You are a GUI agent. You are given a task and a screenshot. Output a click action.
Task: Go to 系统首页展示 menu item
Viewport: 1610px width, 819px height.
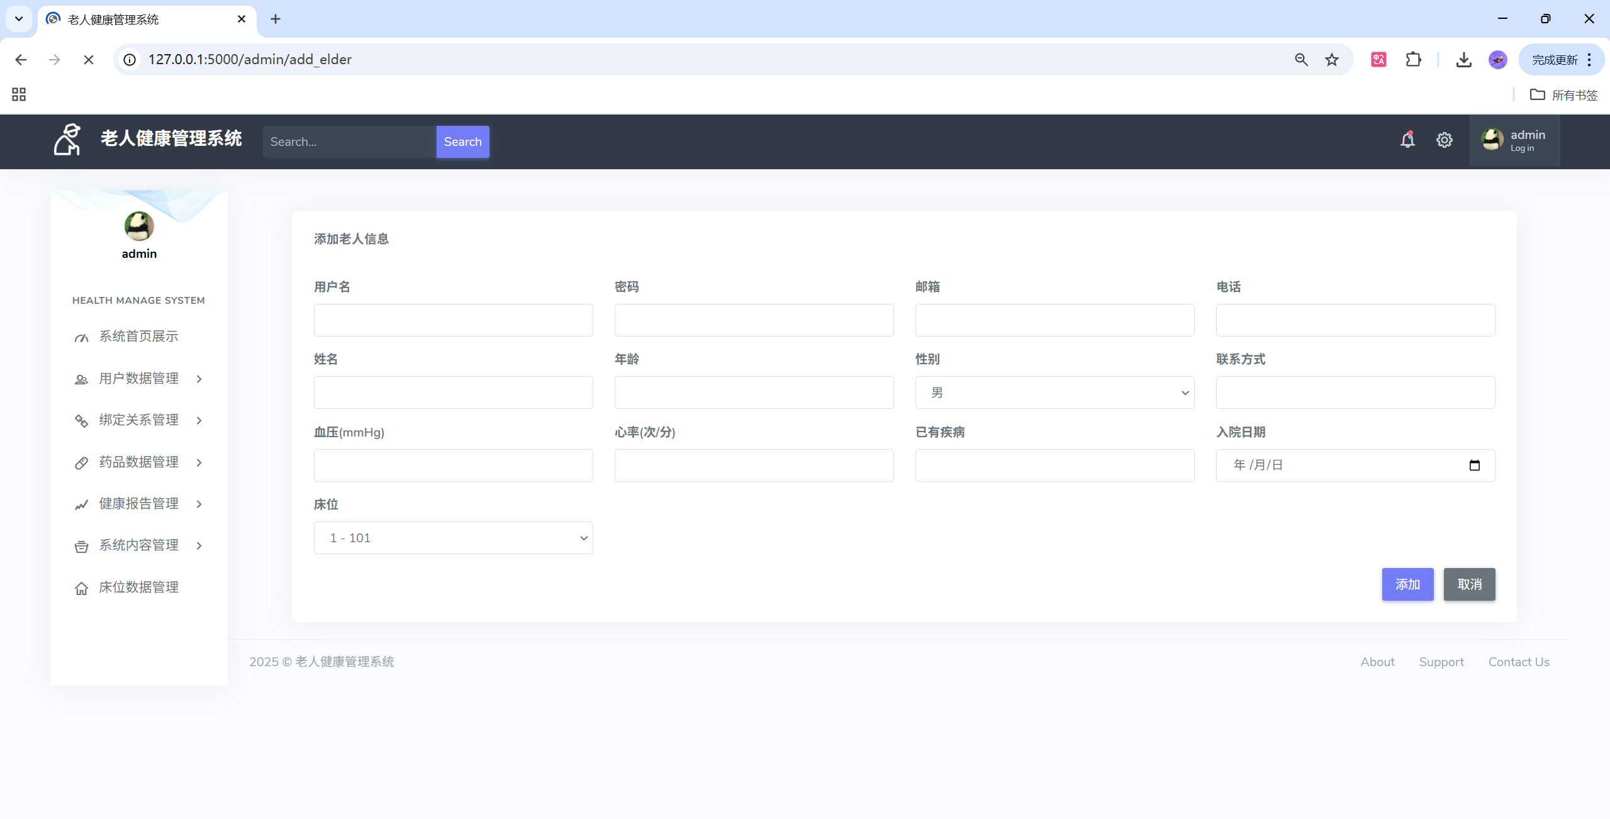click(138, 337)
